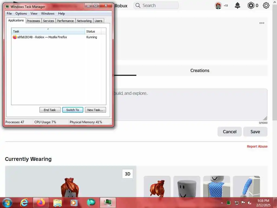Click the End Task button
The height and width of the screenshot is (208, 277).
coord(50,110)
